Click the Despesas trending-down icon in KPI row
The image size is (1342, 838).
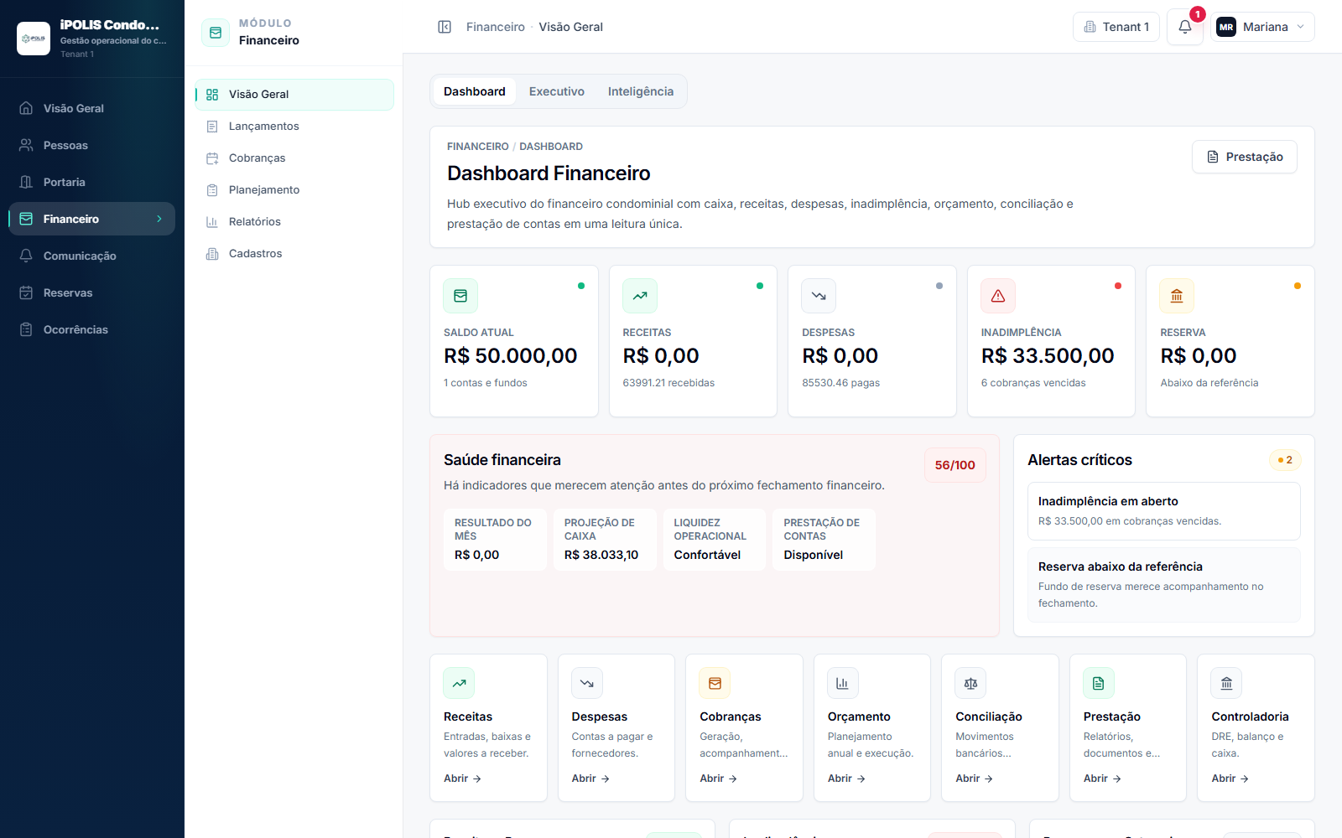[x=819, y=296]
